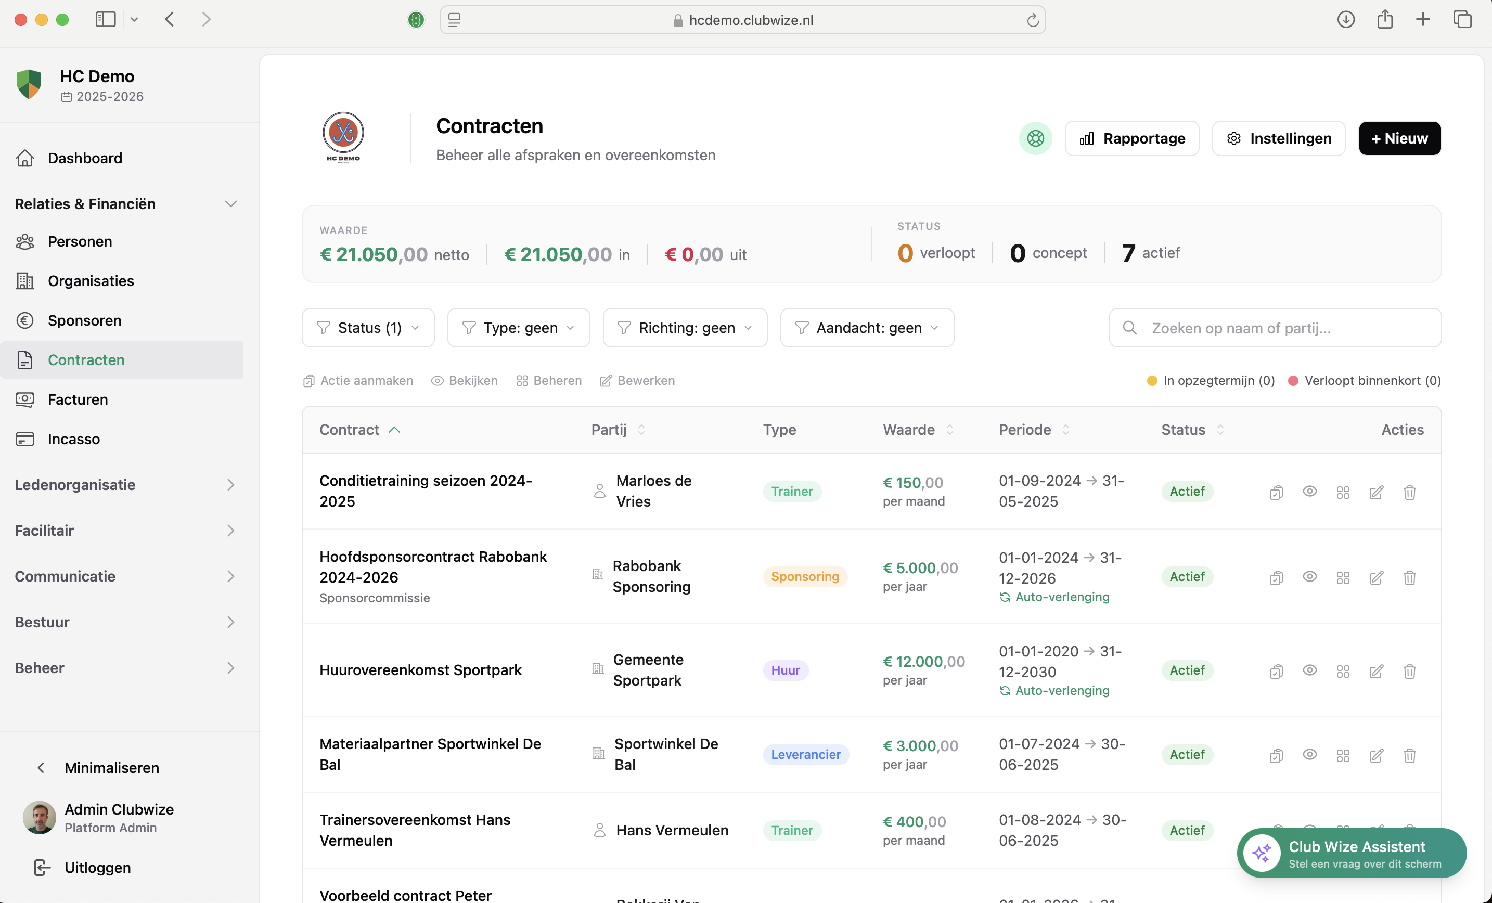View Rabobank sponsor contract via eye icon
The width and height of the screenshot is (1492, 903).
(x=1309, y=577)
